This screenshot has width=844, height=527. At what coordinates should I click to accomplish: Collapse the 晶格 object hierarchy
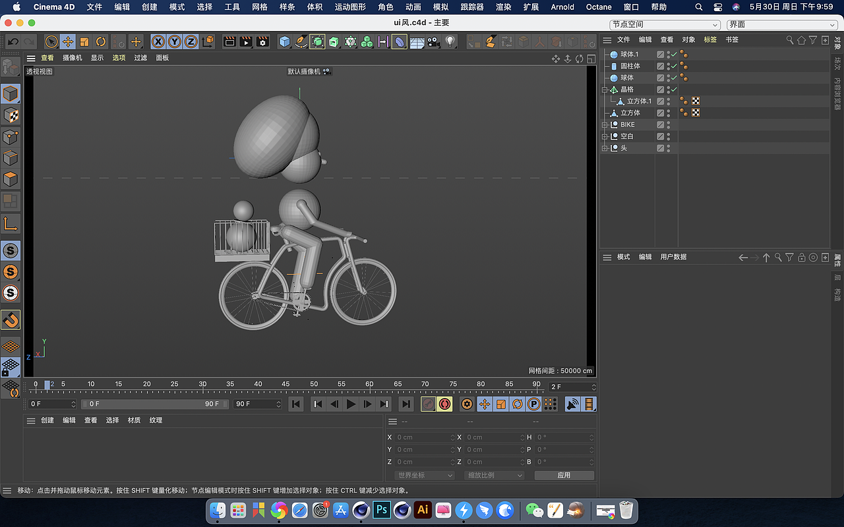pyautogui.click(x=605, y=90)
